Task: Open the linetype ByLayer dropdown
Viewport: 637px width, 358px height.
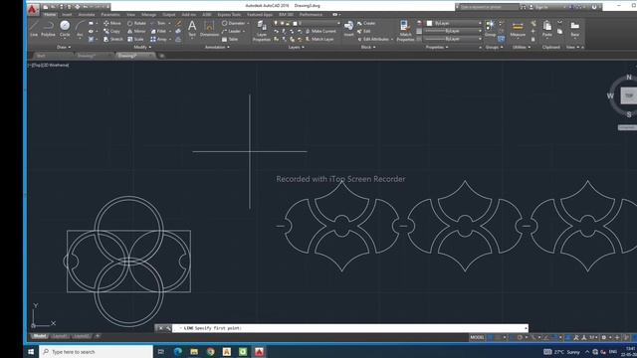Action: tap(454, 40)
